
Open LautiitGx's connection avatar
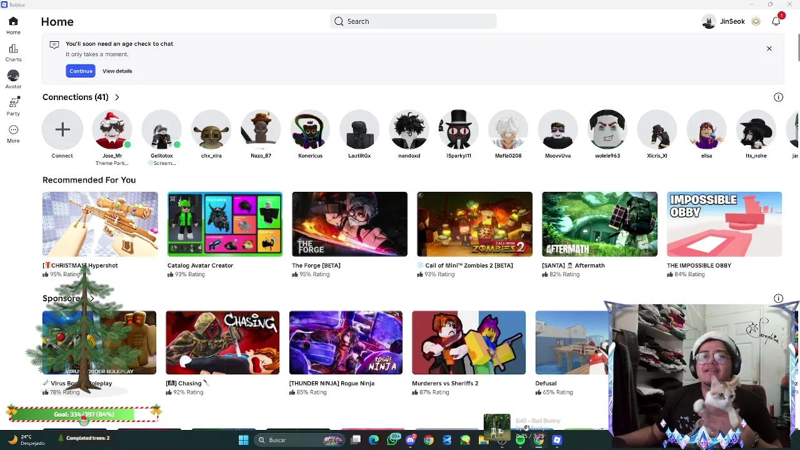point(359,129)
